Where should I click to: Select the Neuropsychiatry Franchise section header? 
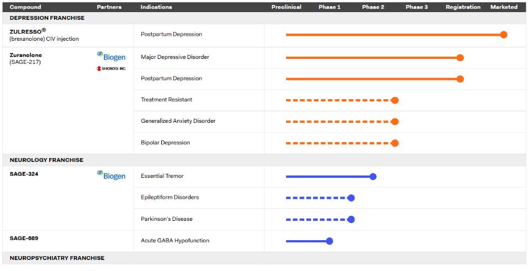tap(57, 258)
